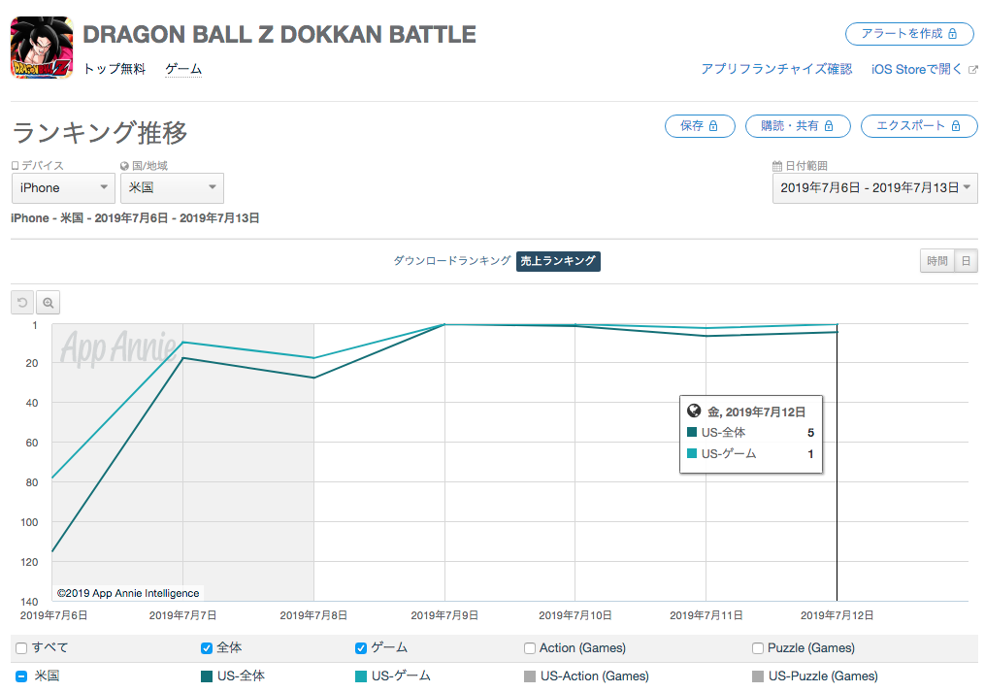Viewport: 985px width, 692px height.
Task: Click the 購読・共有 button
Action: click(798, 126)
